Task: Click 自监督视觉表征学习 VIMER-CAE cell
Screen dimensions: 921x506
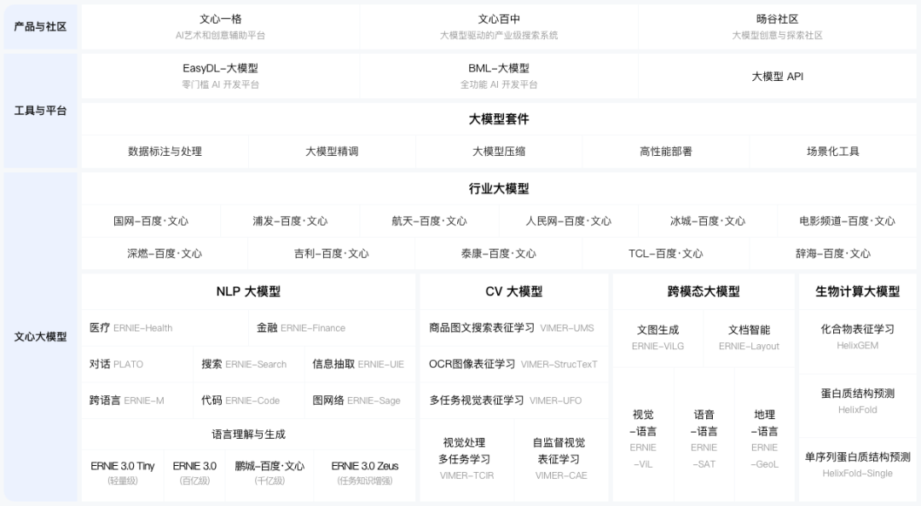Action: click(x=561, y=459)
